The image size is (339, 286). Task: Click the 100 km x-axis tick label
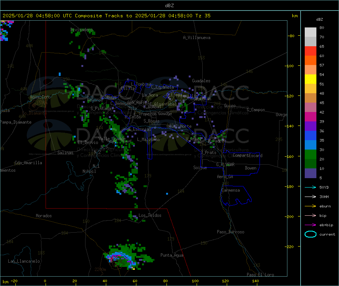pyautogui.click(x=195, y=281)
